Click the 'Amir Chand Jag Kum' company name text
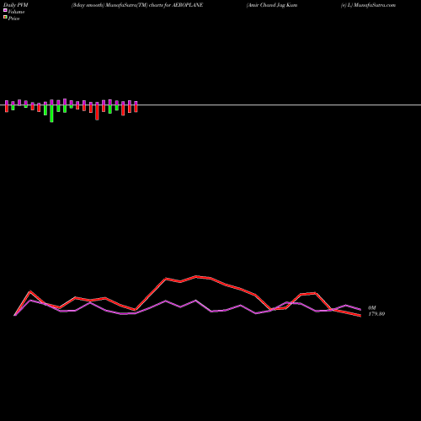The image size is (421, 421). [x=272, y=5]
